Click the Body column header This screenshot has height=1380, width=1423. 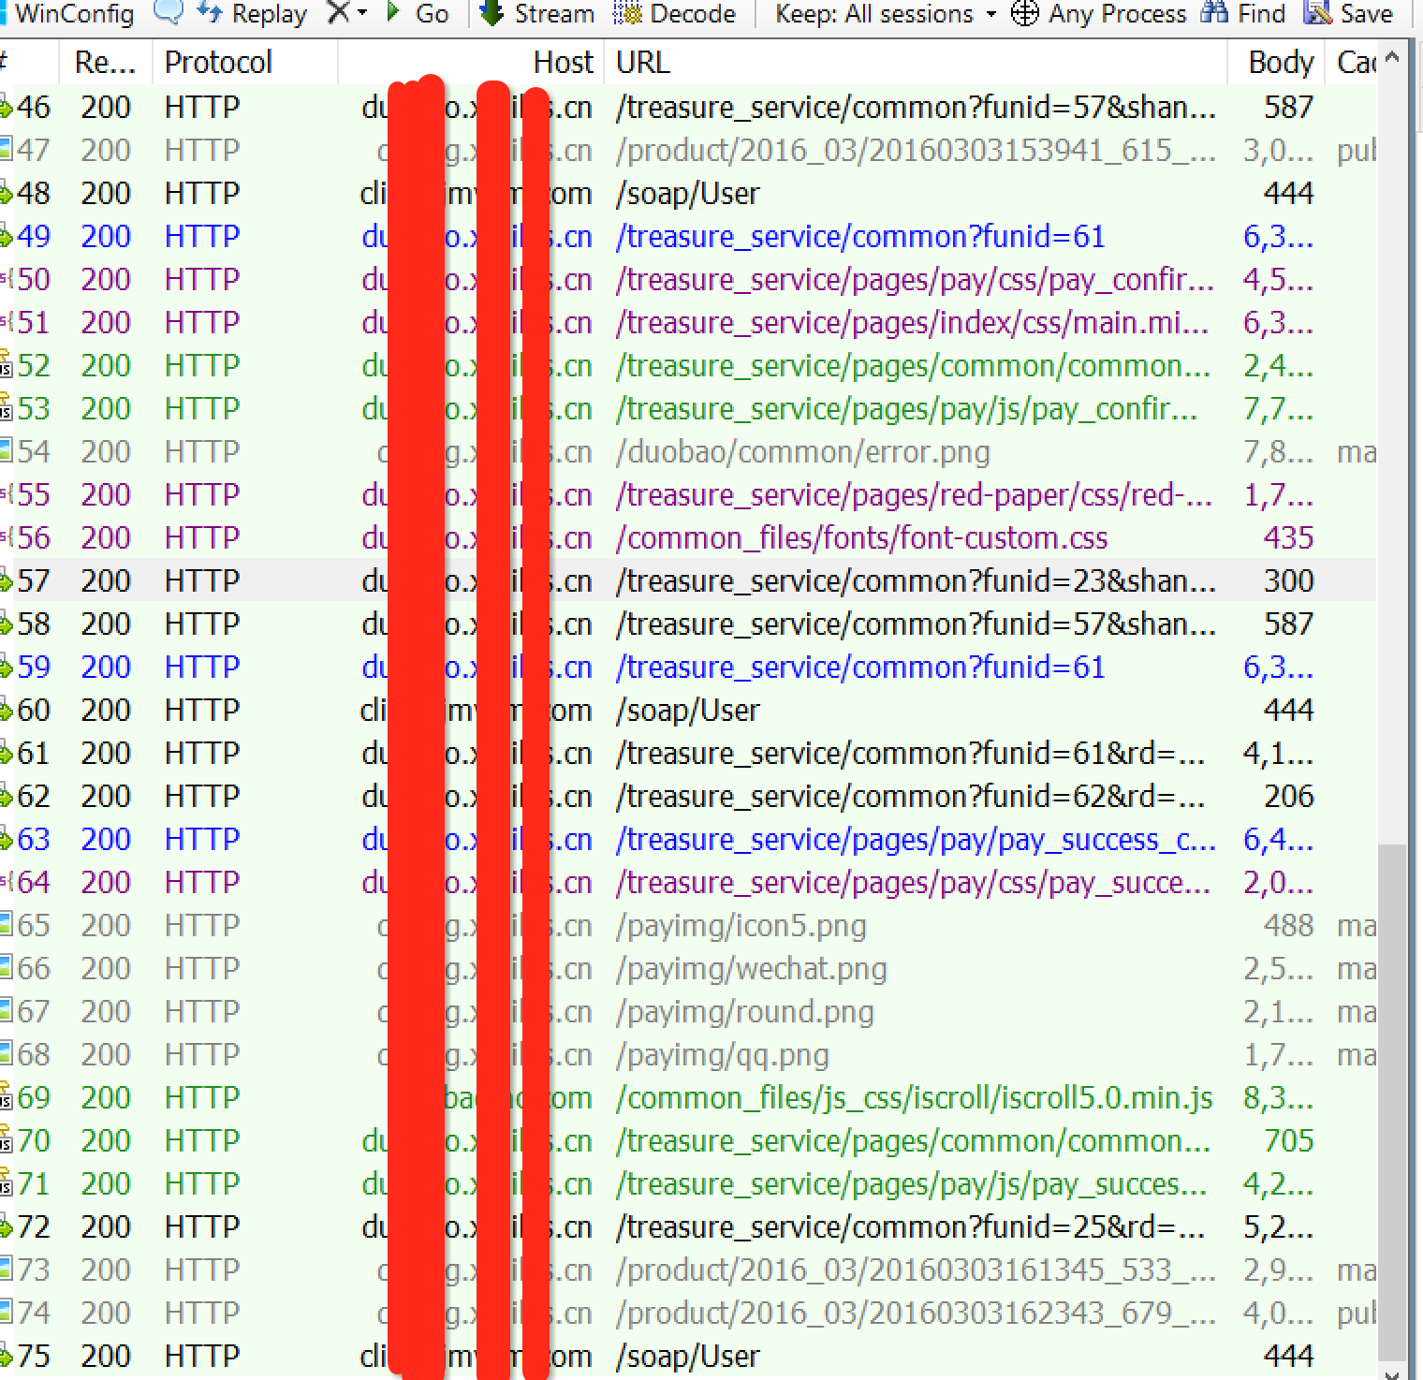pyautogui.click(x=1280, y=63)
